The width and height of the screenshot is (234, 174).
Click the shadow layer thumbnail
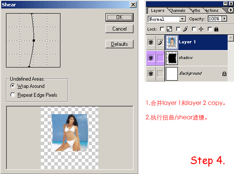pos(172,58)
